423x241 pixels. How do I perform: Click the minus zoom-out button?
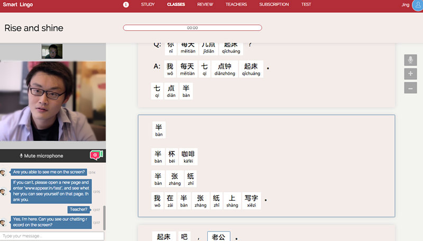point(410,88)
